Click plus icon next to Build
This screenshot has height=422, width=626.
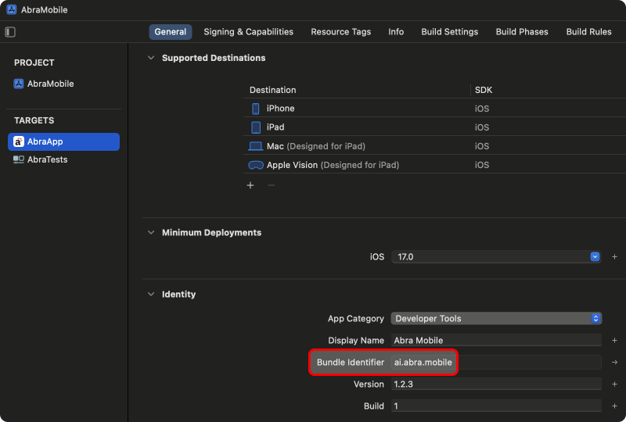click(614, 406)
